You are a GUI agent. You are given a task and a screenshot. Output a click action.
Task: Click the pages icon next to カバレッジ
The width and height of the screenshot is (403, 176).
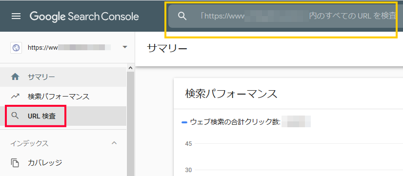[15, 163]
